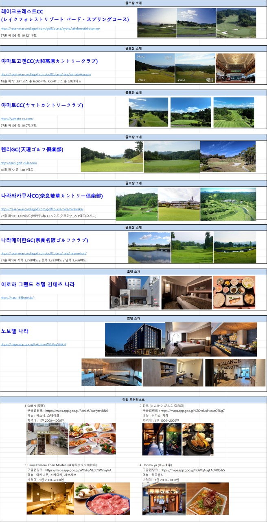Select the 나라와카쿠사CC title text

pos(52,196)
